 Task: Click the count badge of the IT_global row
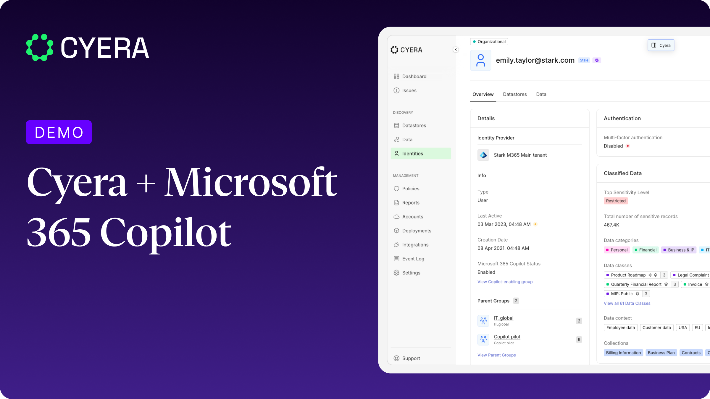(579, 321)
